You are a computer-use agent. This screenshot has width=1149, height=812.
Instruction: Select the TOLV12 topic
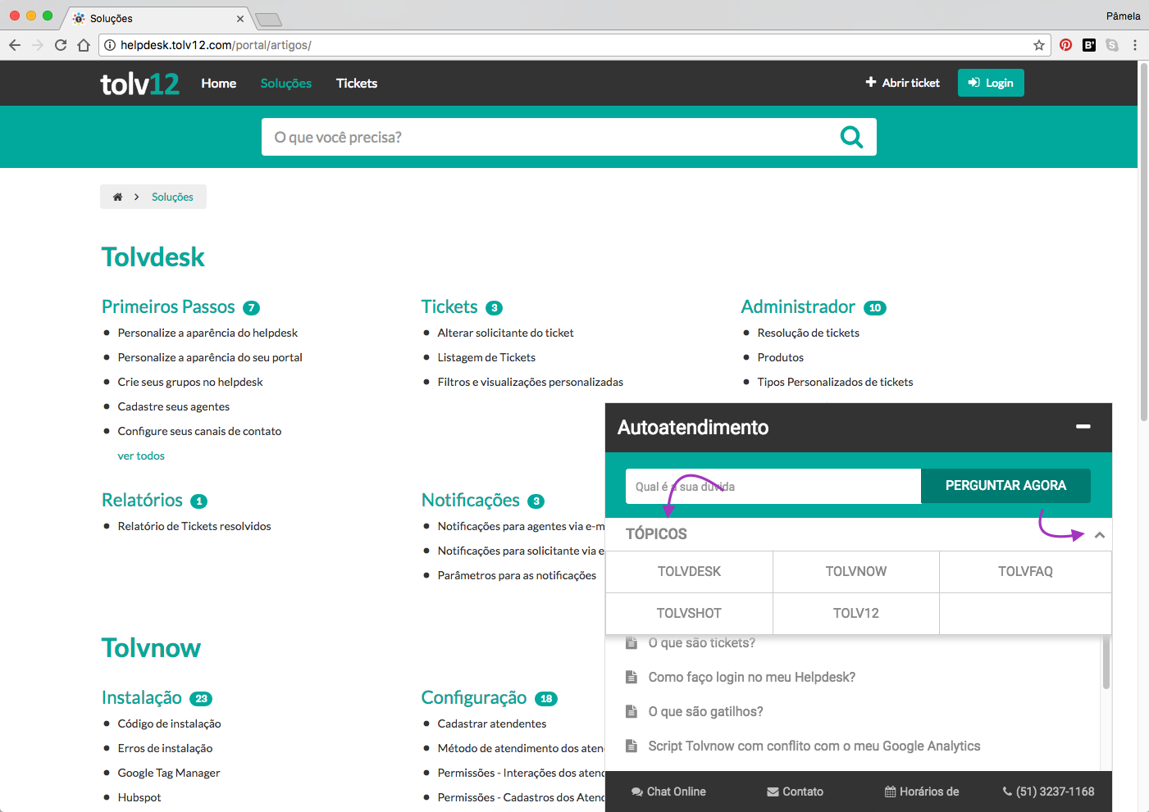[856, 614]
